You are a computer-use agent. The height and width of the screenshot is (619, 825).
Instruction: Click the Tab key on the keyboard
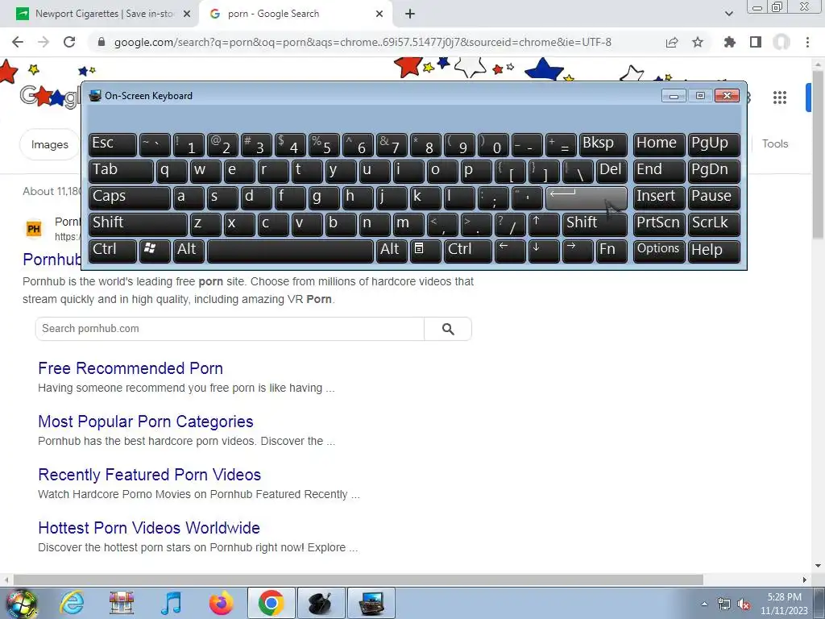tap(121, 171)
